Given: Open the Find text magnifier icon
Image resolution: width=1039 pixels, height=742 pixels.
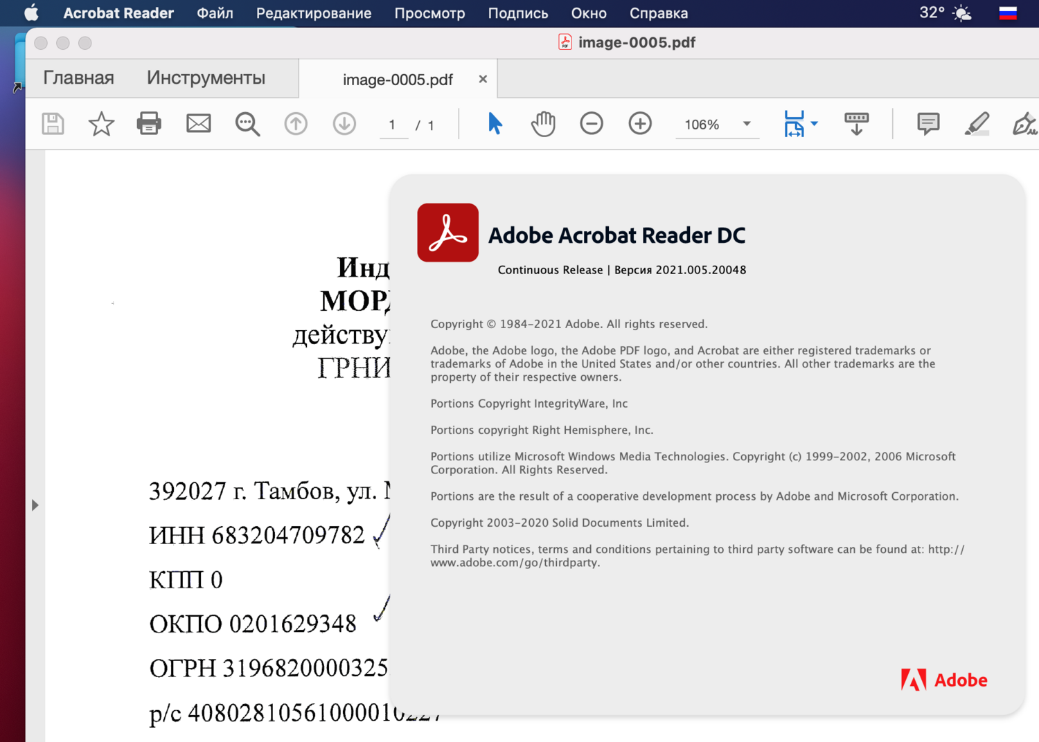Looking at the screenshot, I should (247, 125).
